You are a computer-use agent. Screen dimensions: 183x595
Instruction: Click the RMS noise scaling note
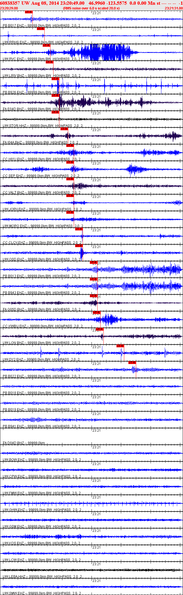(91, 8)
